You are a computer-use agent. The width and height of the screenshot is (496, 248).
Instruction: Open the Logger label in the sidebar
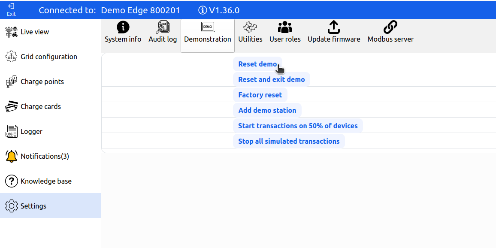click(31, 131)
